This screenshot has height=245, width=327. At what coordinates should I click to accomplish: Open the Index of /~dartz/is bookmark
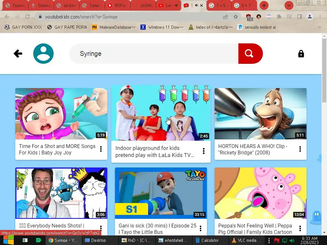(x=210, y=27)
